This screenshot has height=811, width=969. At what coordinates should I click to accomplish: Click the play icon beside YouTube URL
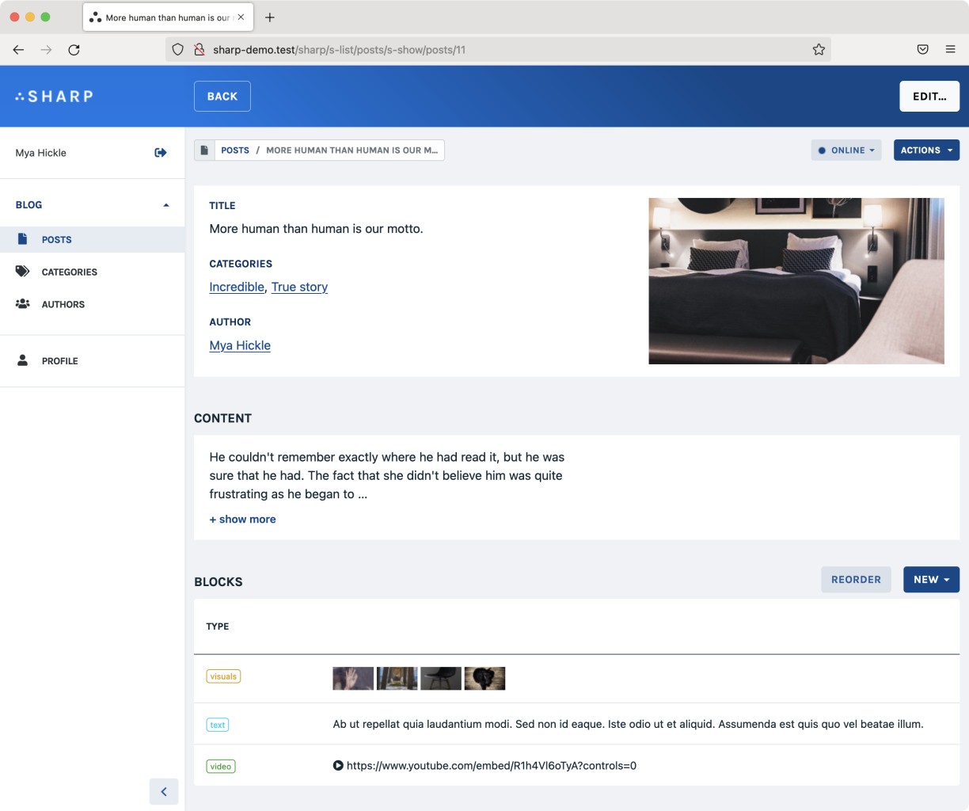click(x=338, y=766)
